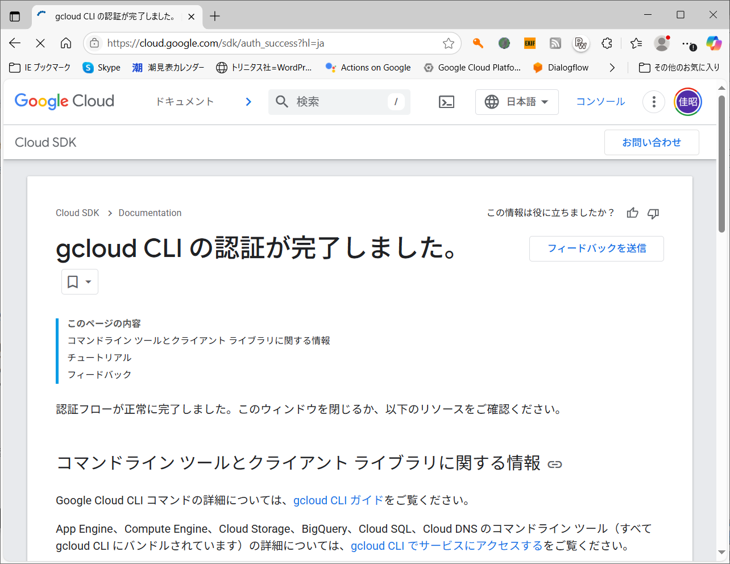Open the bookmark save dropdown

tap(80, 282)
